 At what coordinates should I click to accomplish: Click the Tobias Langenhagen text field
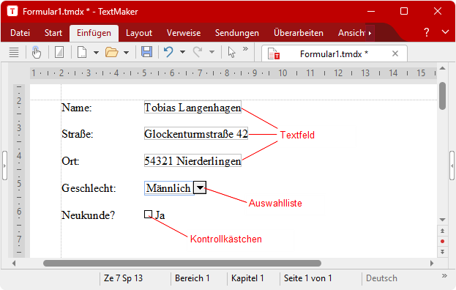[193, 108]
